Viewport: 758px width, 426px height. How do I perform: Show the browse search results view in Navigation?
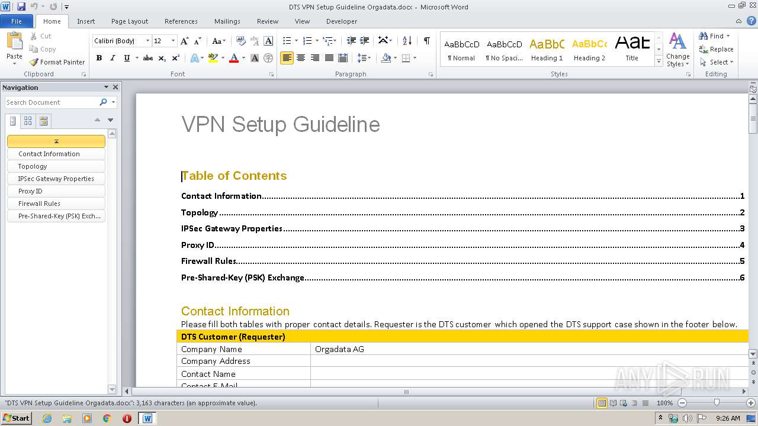tap(43, 121)
